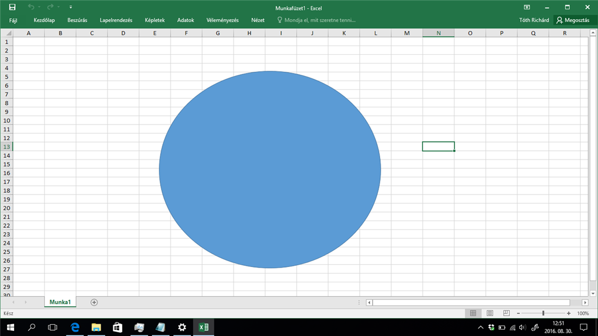The height and width of the screenshot is (336, 598).
Task: Click the Undo arrow icon
Action: point(32,7)
